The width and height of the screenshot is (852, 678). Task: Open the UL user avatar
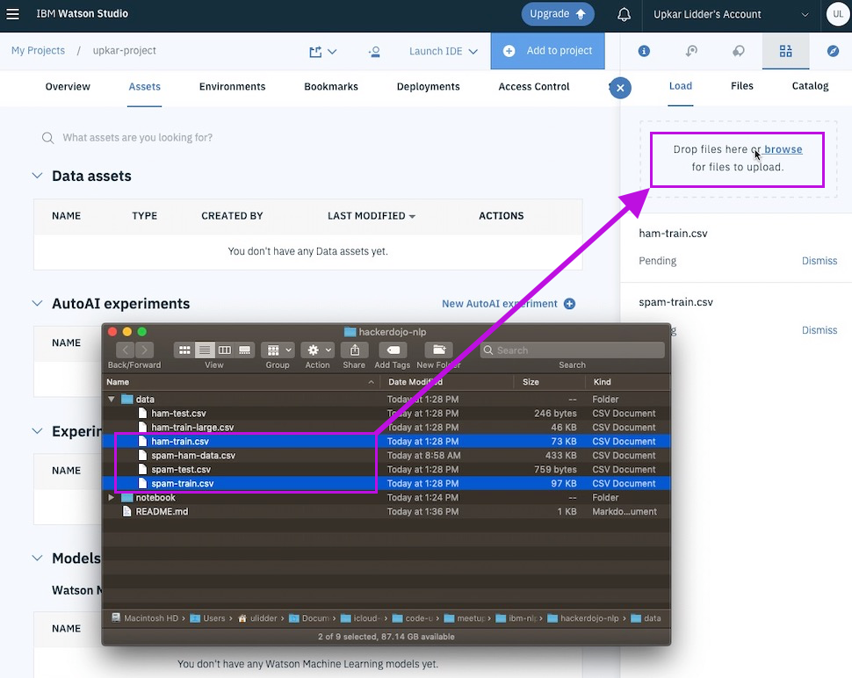click(838, 14)
